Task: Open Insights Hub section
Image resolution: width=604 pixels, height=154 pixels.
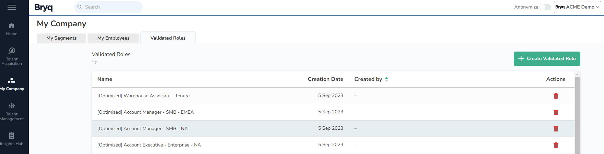Action: tap(12, 139)
